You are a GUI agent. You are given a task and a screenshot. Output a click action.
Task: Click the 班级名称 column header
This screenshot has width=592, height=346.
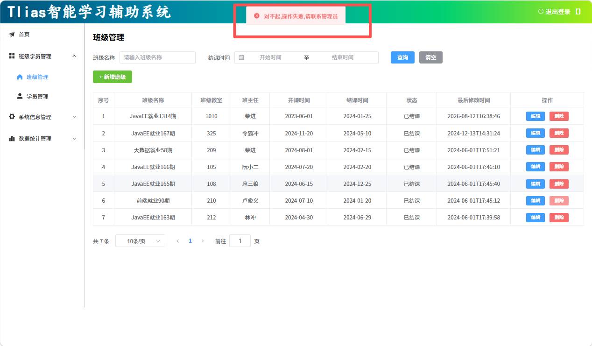pos(153,100)
